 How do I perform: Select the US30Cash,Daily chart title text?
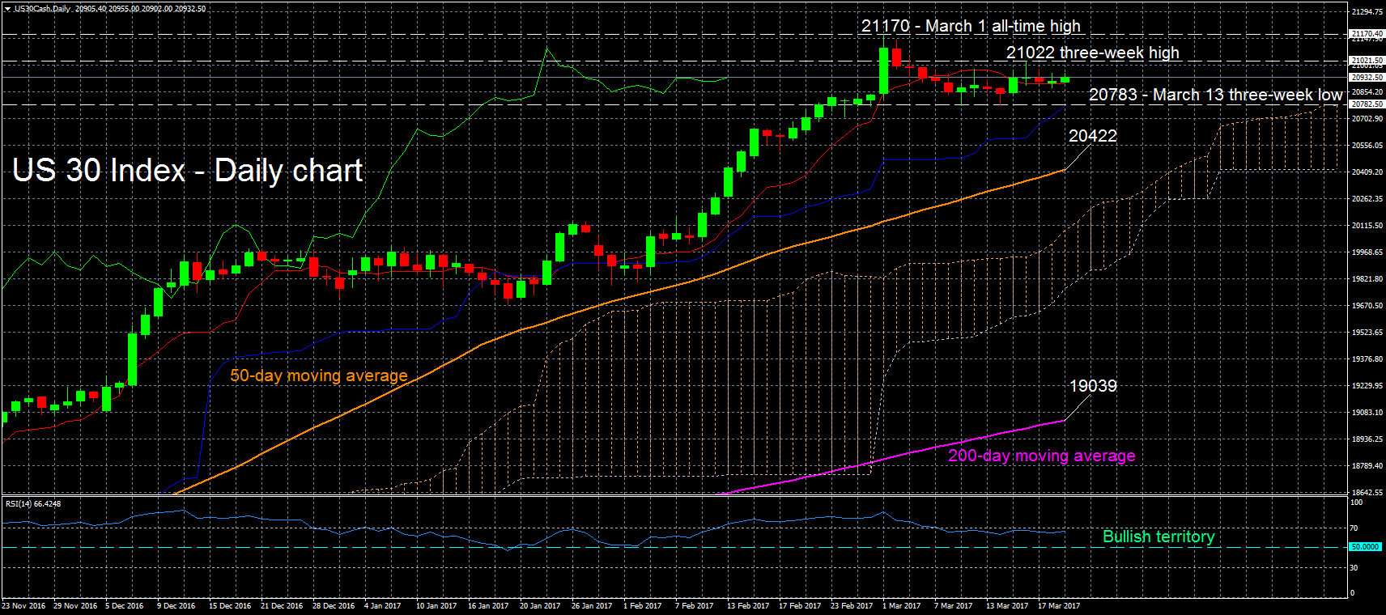[43, 9]
